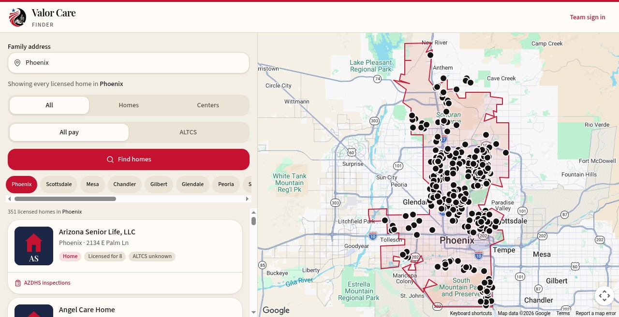Open the Team sign in link
The width and height of the screenshot is (619, 317).
[x=588, y=17]
